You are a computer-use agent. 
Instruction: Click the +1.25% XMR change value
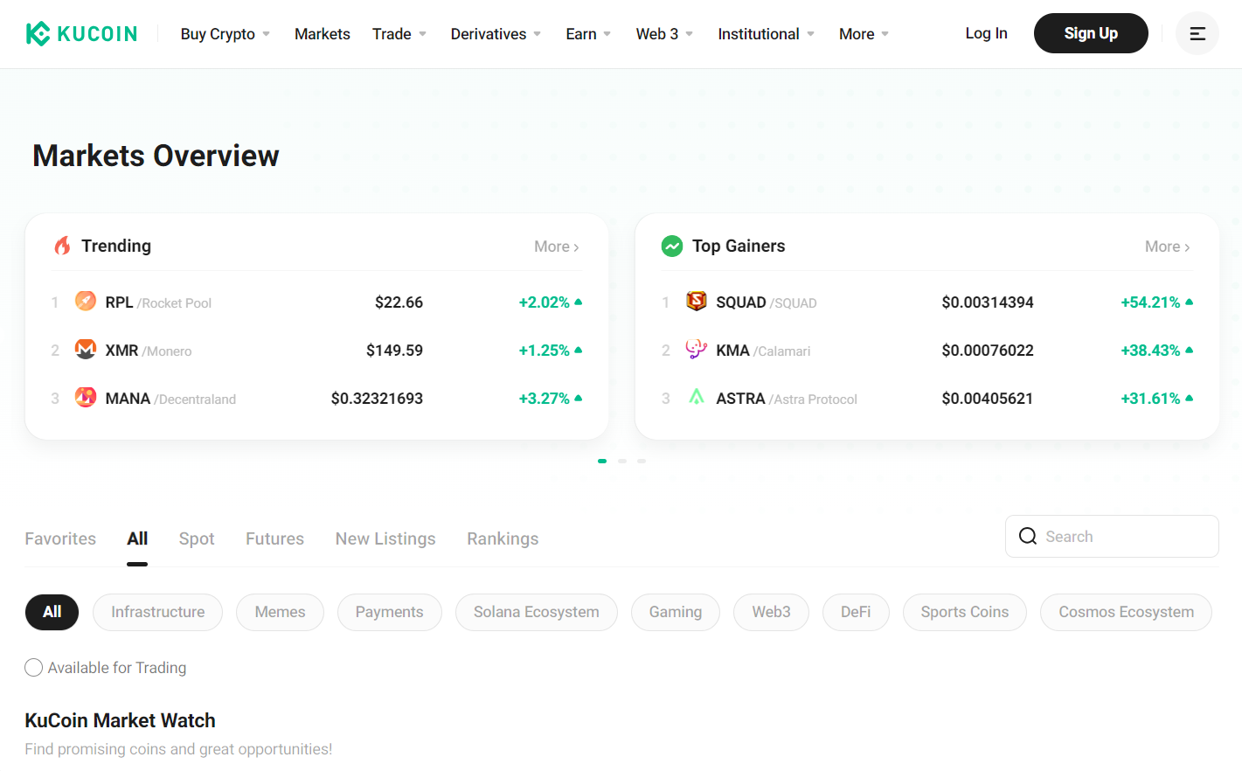point(544,351)
